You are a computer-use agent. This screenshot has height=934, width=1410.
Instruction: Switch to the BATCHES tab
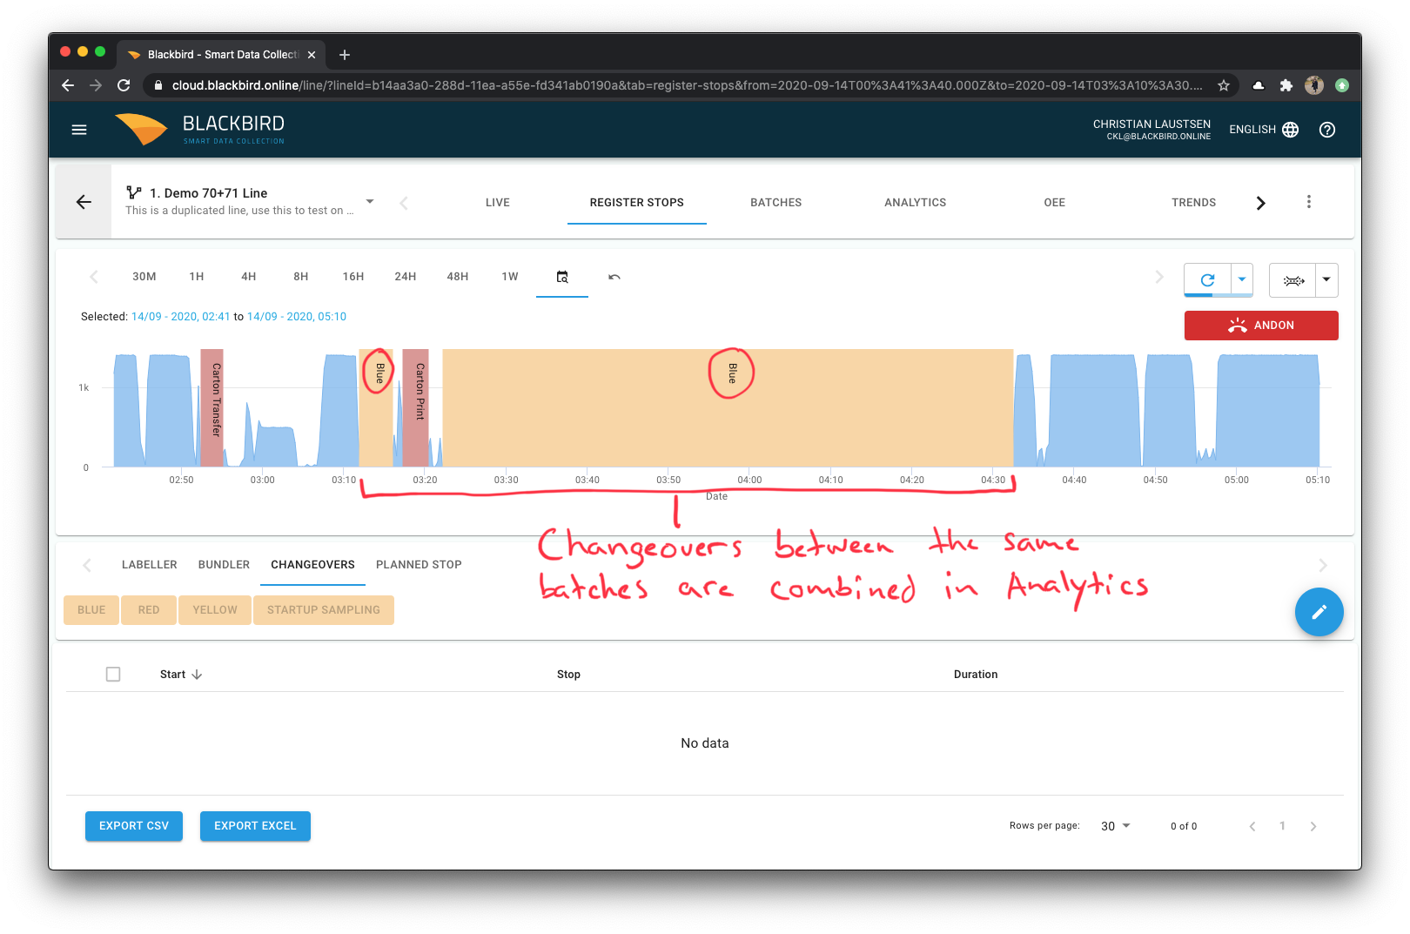[x=776, y=203]
